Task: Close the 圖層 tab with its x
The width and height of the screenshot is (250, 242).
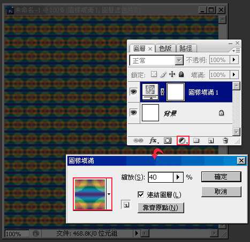Action: [x=150, y=49]
